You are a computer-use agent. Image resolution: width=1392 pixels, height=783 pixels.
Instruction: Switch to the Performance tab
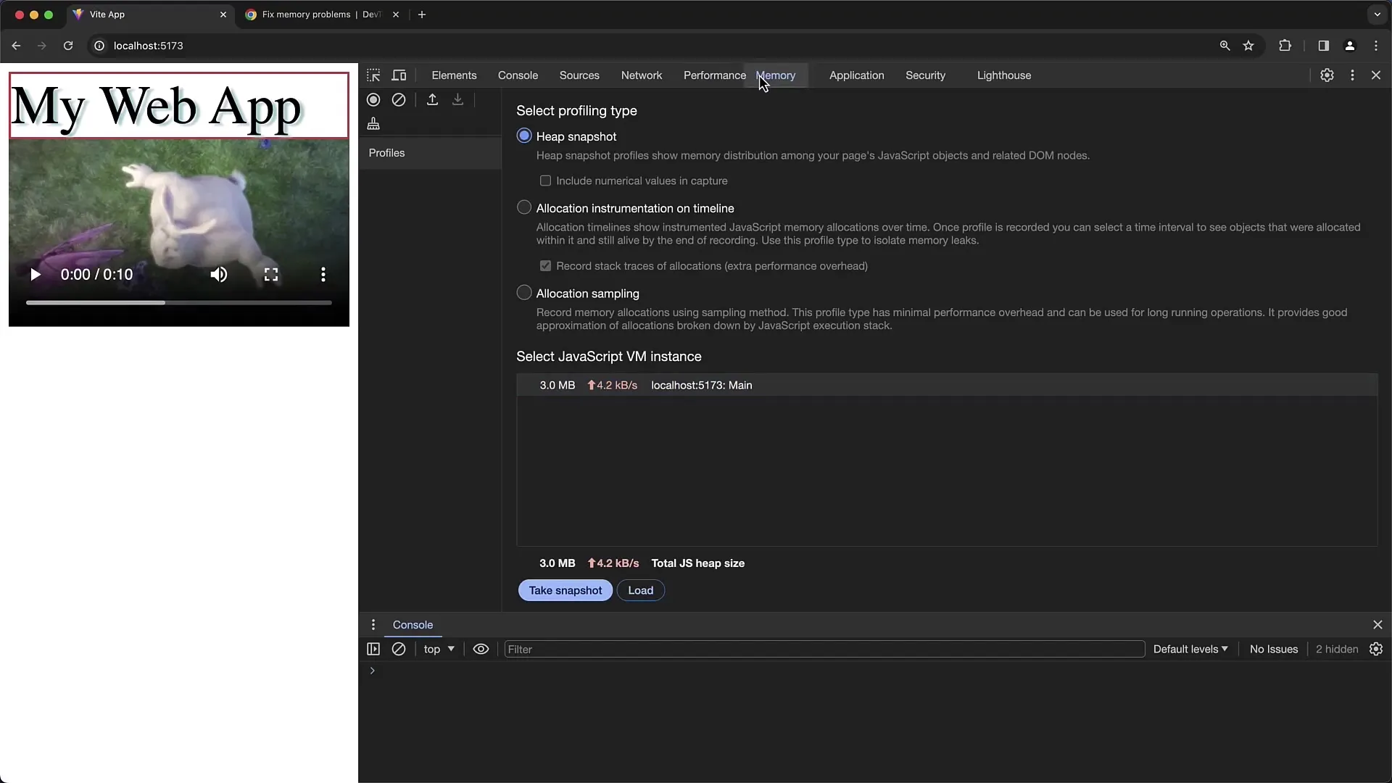pyautogui.click(x=714, y=75)
